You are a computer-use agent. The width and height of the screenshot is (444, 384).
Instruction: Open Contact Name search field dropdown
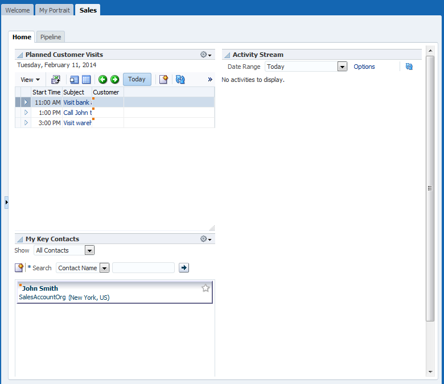tap(105, 268)
